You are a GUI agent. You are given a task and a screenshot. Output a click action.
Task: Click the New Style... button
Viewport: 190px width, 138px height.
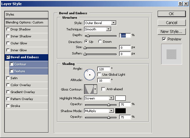point(171,31)
